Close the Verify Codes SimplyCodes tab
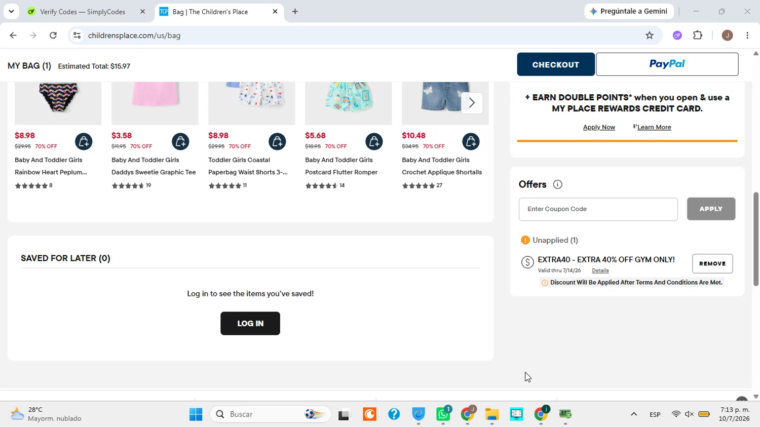 coord(142,12)
